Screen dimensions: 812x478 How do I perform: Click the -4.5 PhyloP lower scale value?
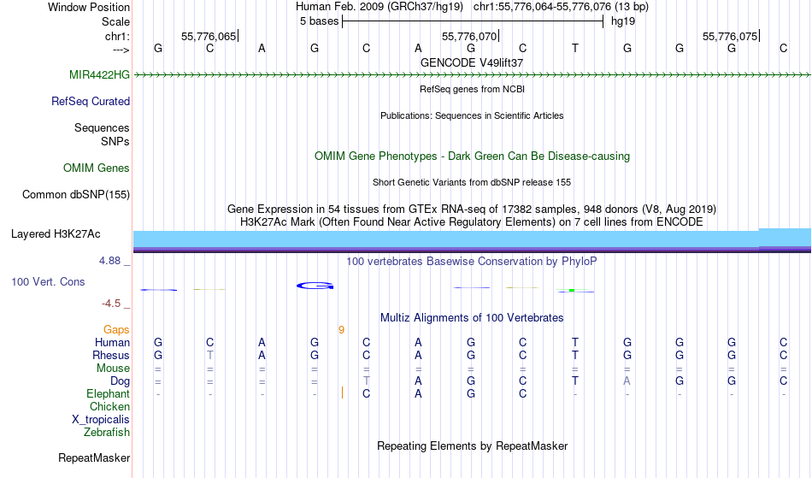click(x=111, y=304)
